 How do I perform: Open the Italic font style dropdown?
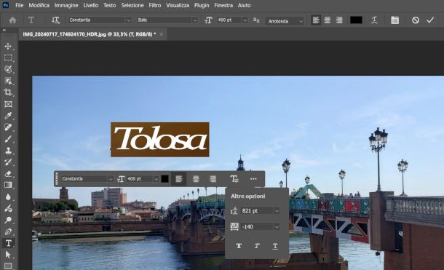coord(194,20)
